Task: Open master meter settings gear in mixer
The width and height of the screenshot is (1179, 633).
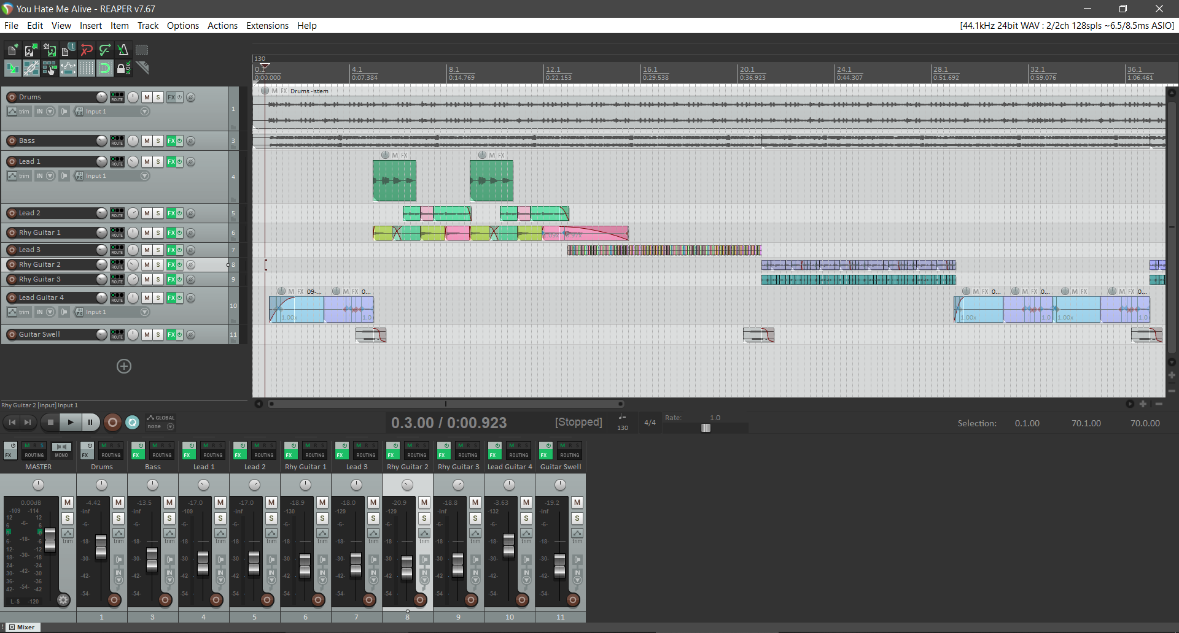Action: (63, 600)
